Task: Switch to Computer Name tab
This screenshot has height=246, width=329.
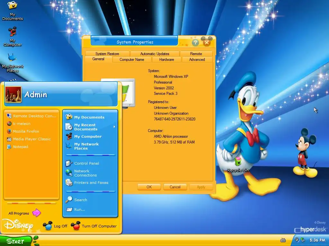Action: pyautogui.click(x=132, y=60)
